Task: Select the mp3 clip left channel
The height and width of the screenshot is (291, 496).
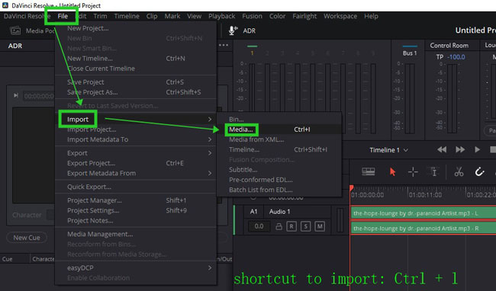Action: point(424,213)
